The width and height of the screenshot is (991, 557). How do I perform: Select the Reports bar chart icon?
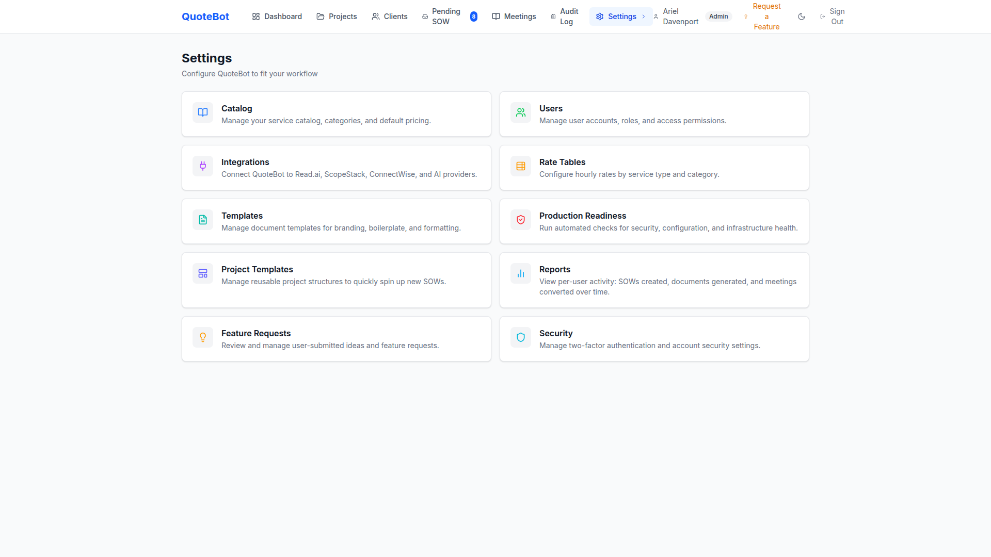[520, 273]
